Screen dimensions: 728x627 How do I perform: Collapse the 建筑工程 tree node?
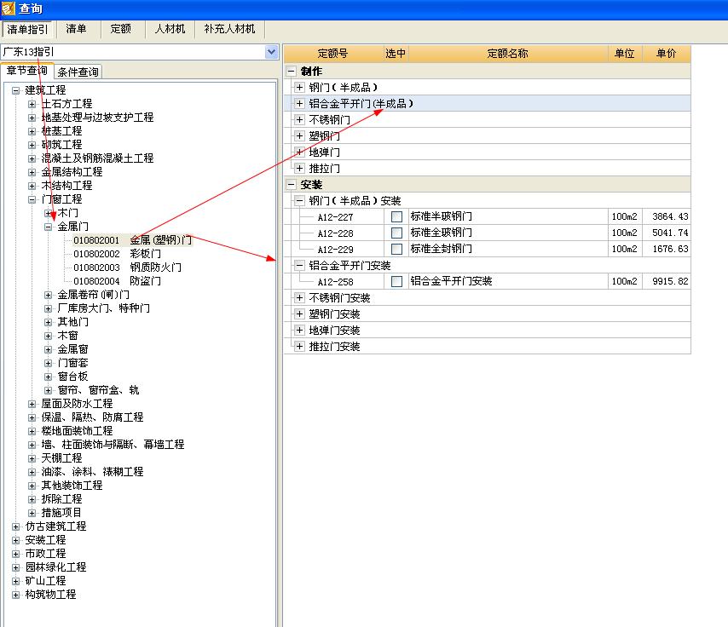pos(16,90)
